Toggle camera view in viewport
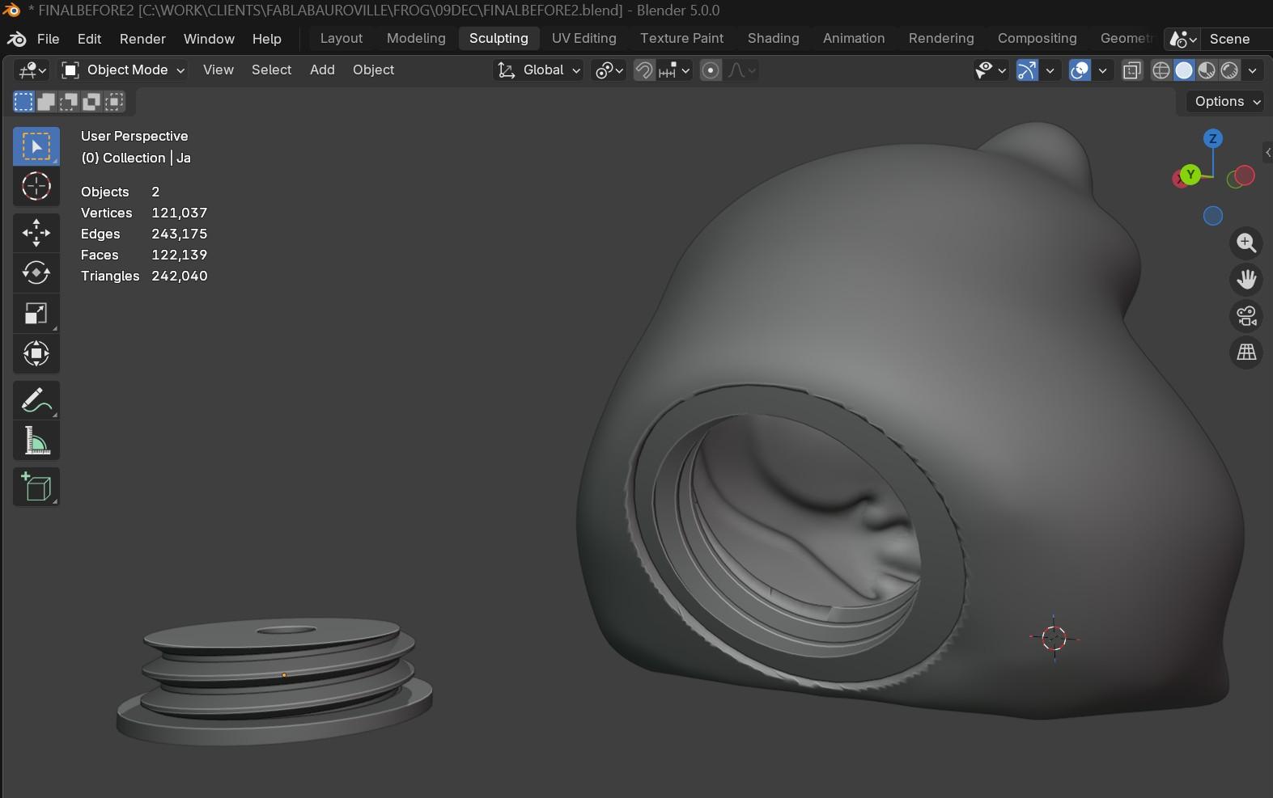 [x=1246, y=315]
